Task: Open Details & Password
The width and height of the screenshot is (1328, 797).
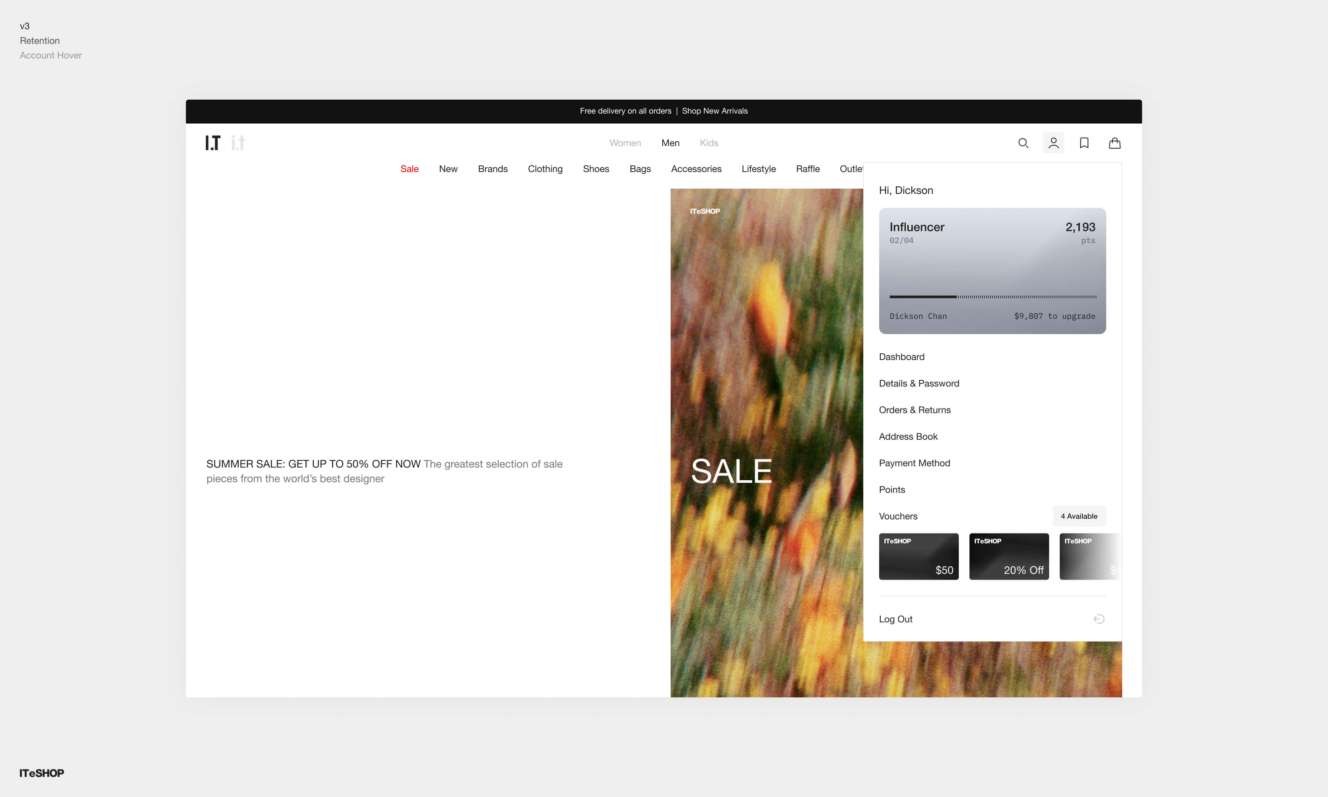Action: click(918, 384)
